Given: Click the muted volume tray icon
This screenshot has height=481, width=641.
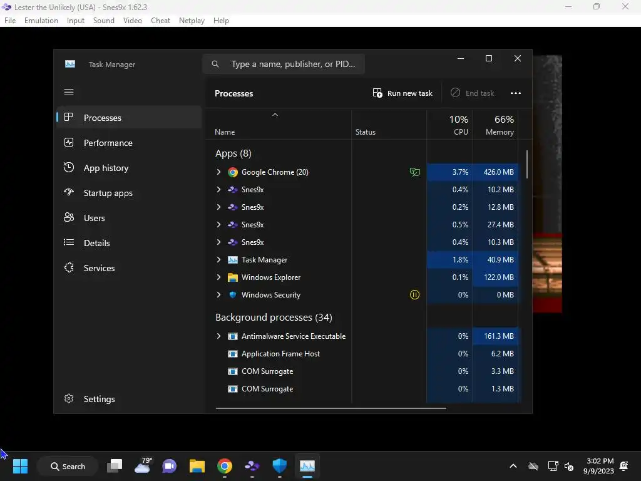Looking at the screenshot, I should click(x=569, y=466).
